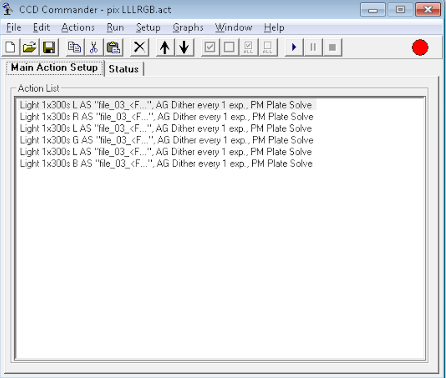This screenshot has width=446, height=378.
Task: Start the sequence with the play button
Action: 294,47
